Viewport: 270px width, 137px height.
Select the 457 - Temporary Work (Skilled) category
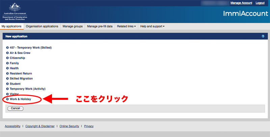(x=31, y=48)
